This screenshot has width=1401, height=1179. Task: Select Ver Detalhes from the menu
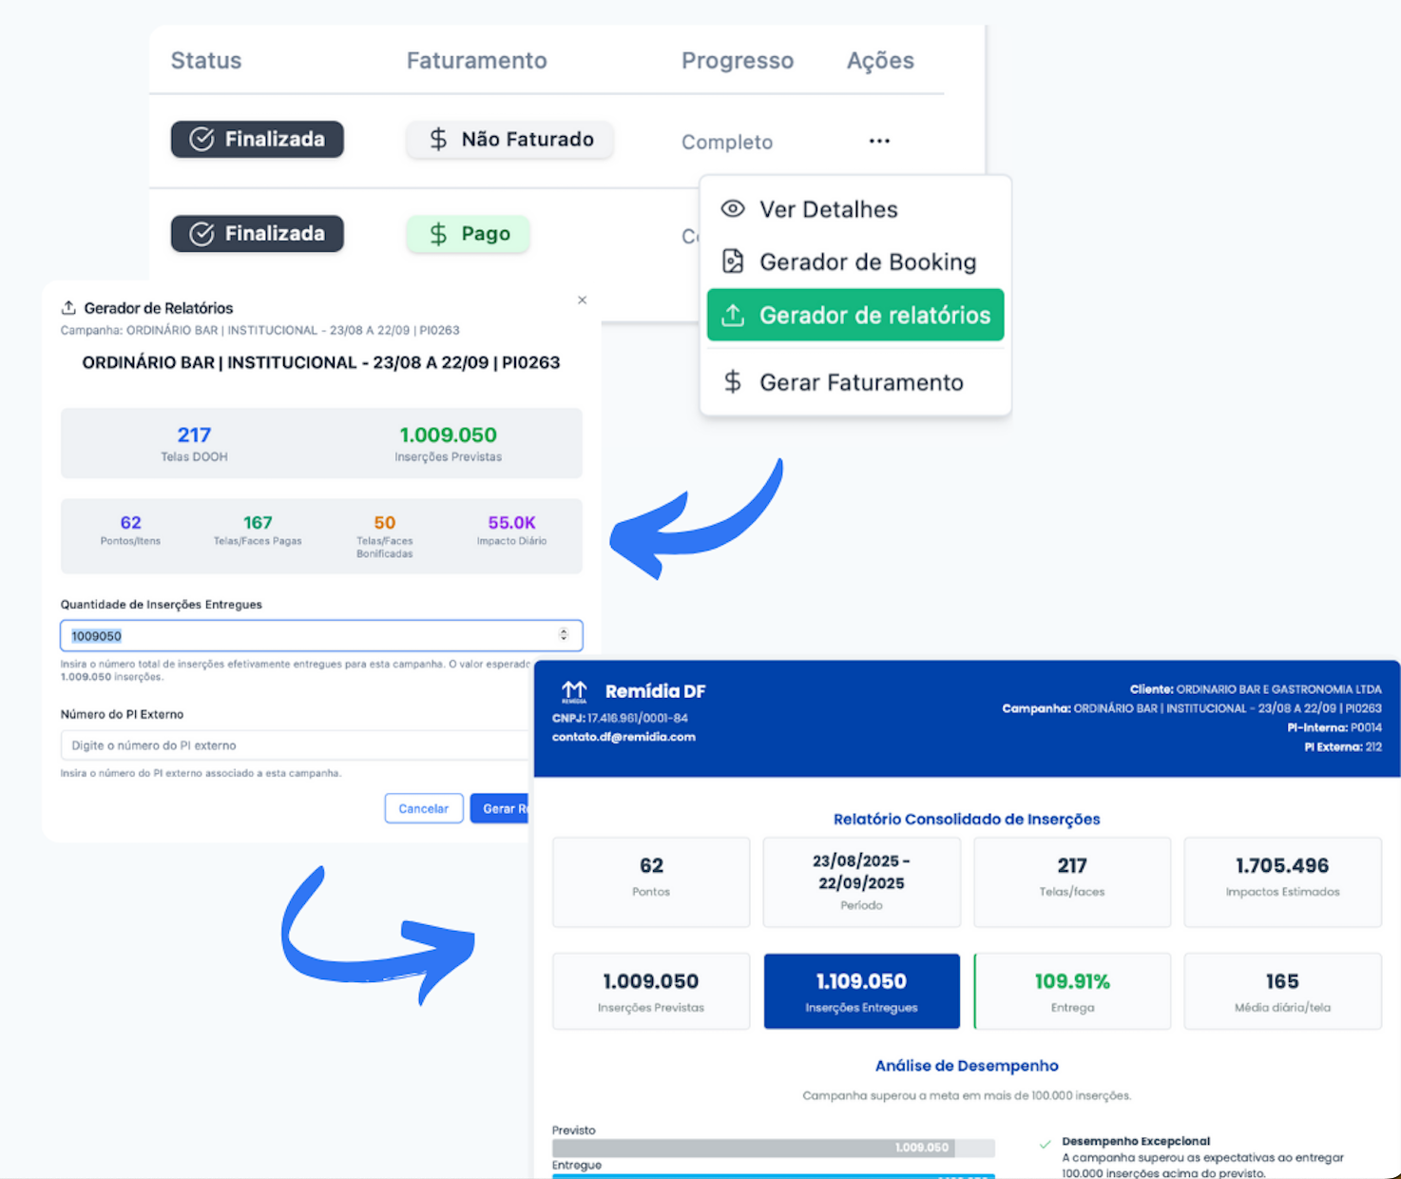pos(828,209)
